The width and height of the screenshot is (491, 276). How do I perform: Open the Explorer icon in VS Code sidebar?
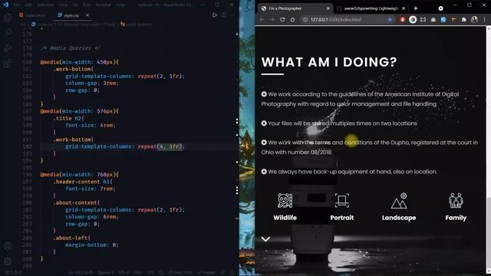pos(8,18)
